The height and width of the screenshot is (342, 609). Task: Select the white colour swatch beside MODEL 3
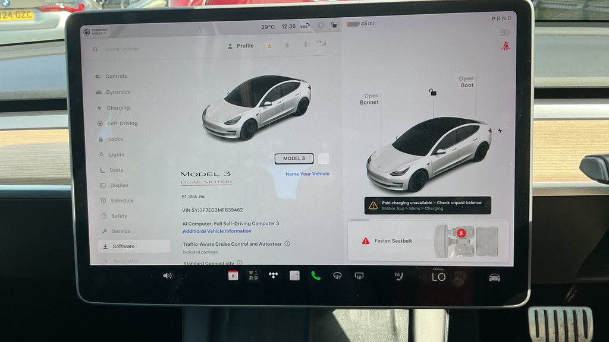[x=324, y=158]
